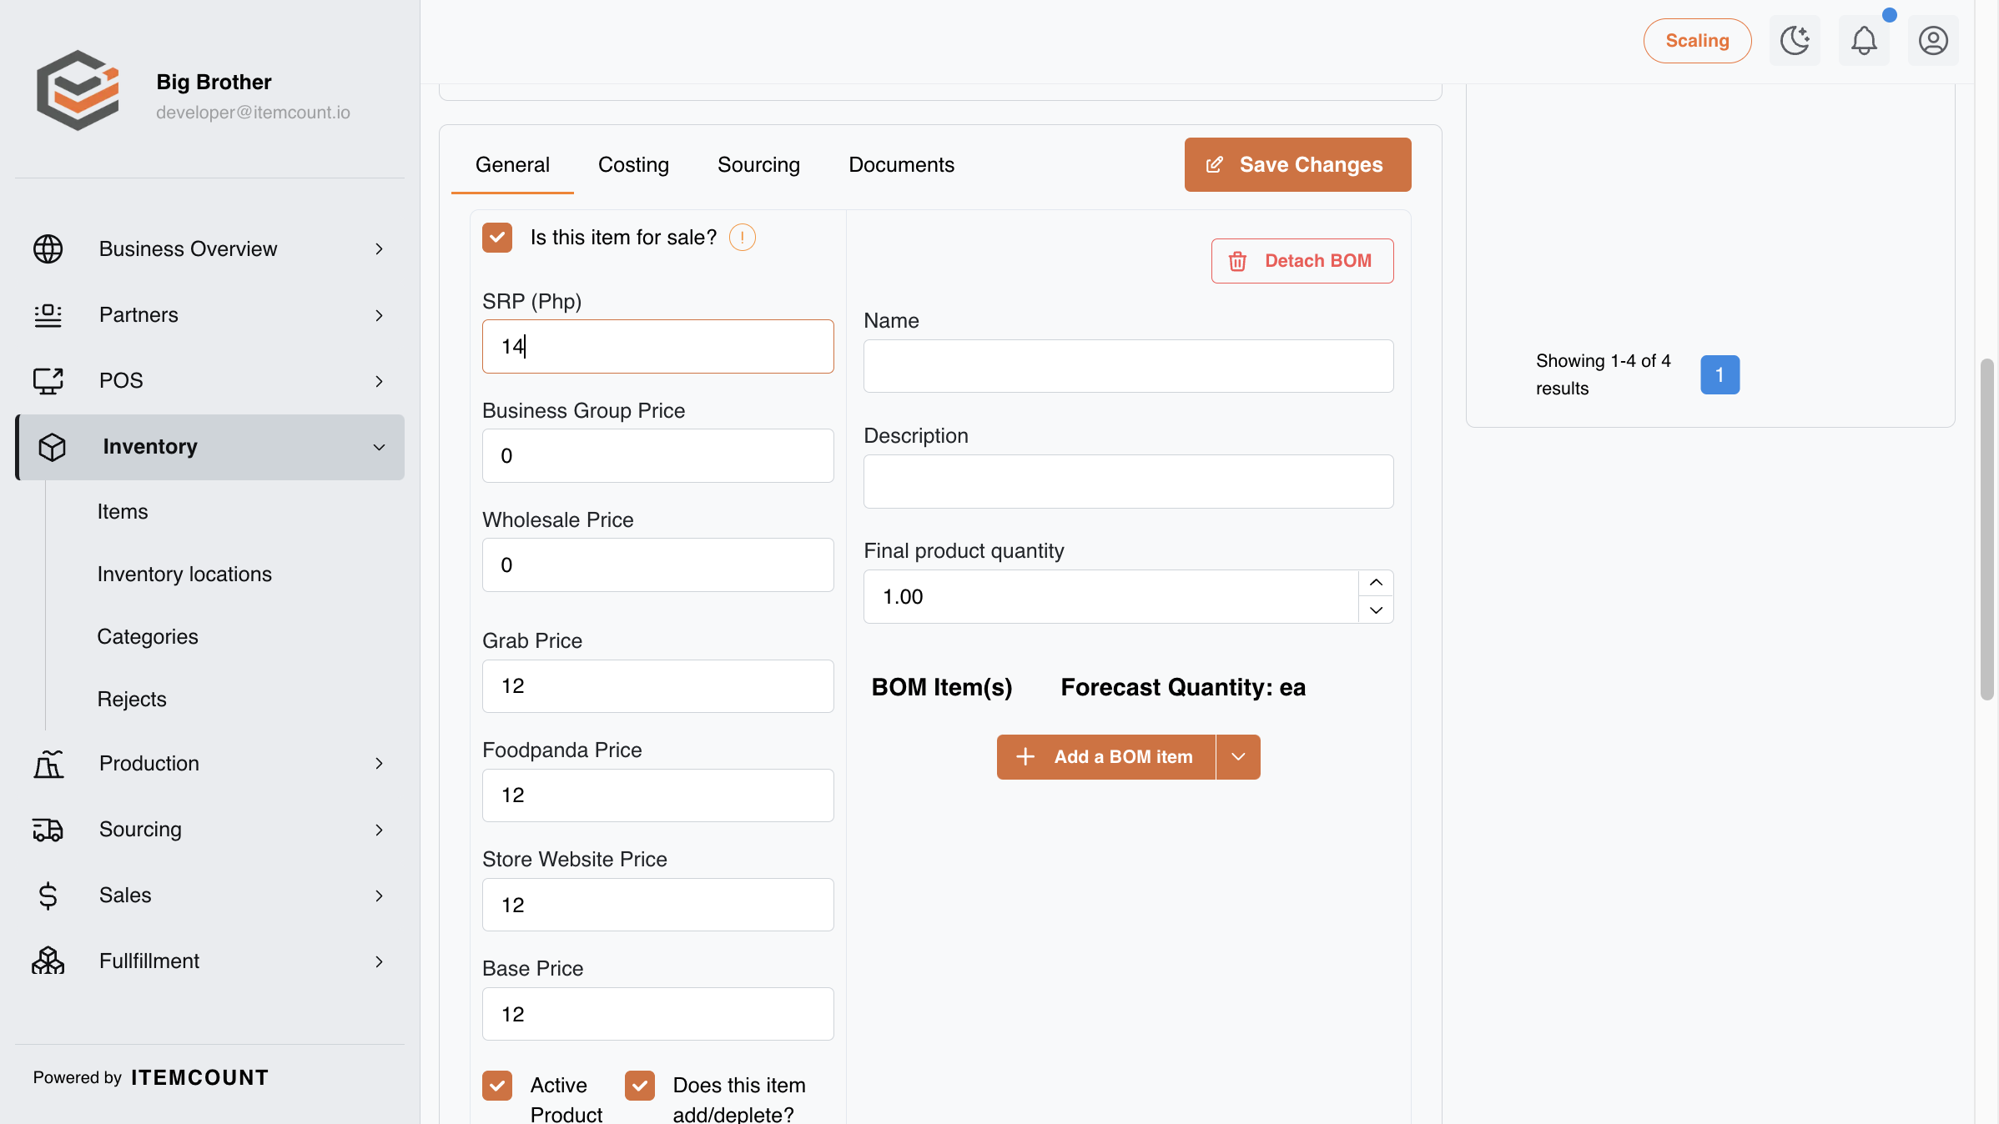Expand the Production menu chevron
1999x1124 pixels.
[379, 764]
